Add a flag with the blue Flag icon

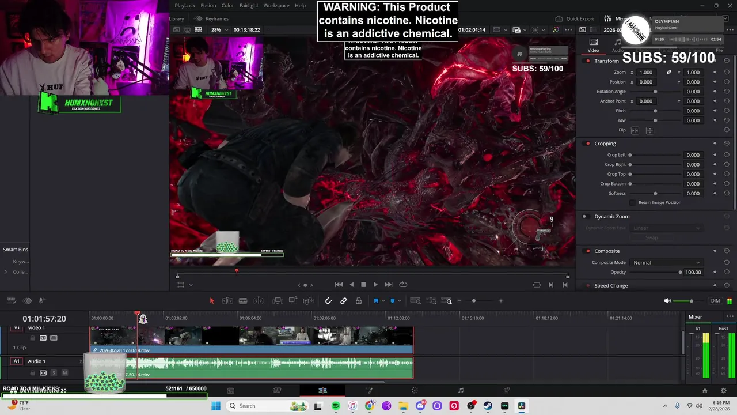(376, 301)
